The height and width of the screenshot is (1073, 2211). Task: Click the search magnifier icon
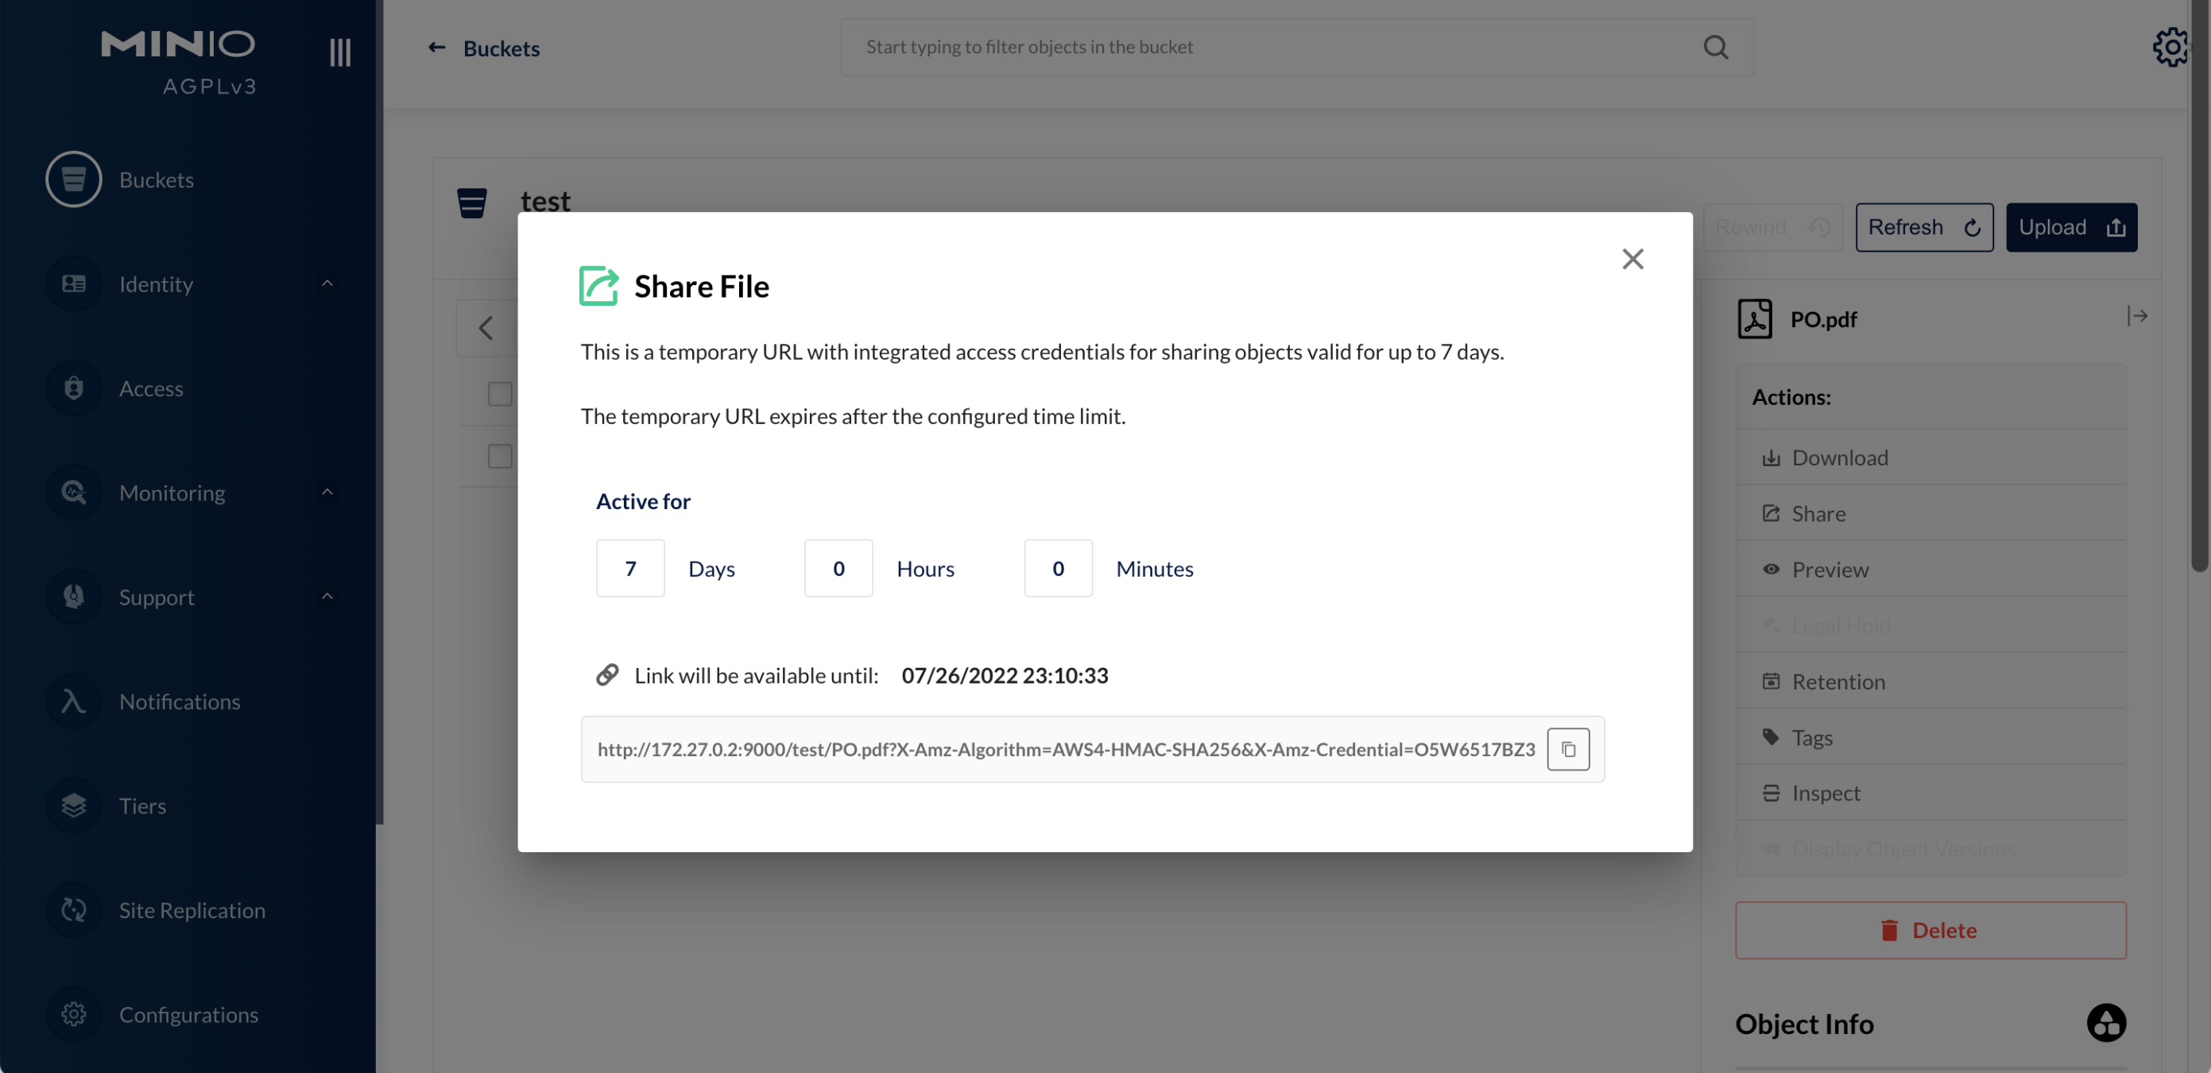[x=1715, y=47]
